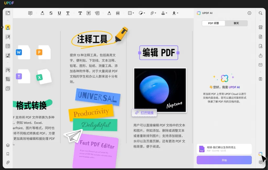Open the Stamp tool dropdown

pyautogui.click(x=164, y=13)
